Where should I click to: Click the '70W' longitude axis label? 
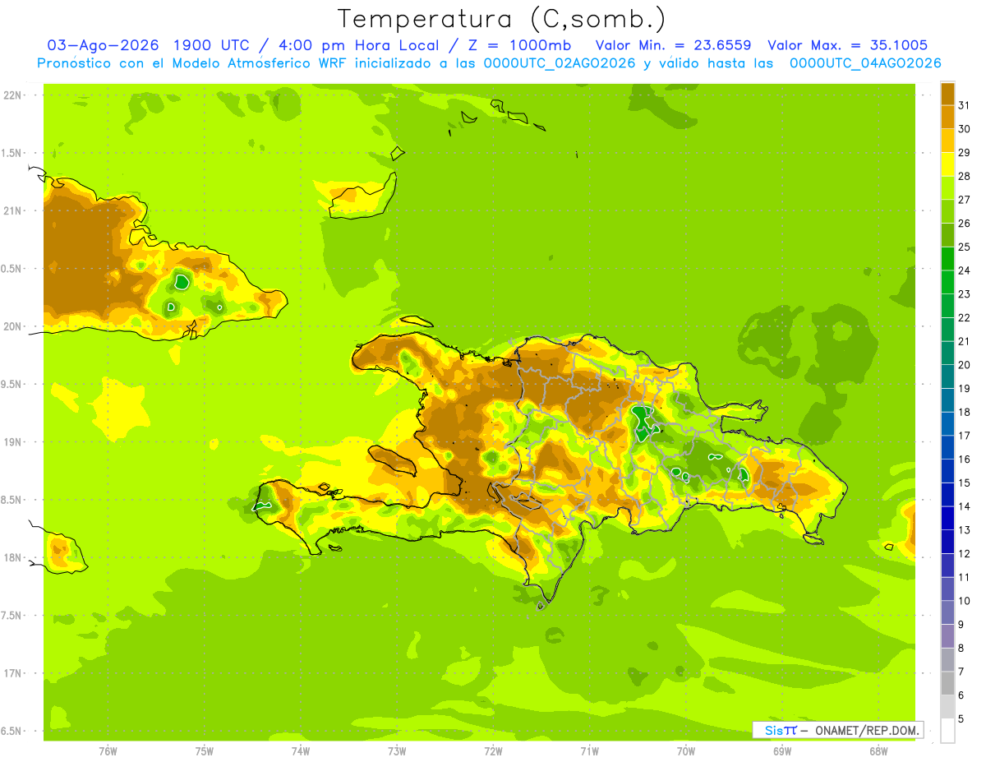[686, 751]
